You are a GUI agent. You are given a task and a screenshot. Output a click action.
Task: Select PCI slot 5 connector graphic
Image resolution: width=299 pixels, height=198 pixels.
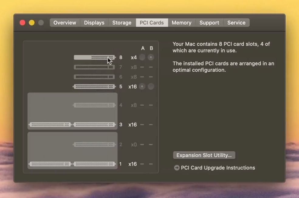[95, 87]
